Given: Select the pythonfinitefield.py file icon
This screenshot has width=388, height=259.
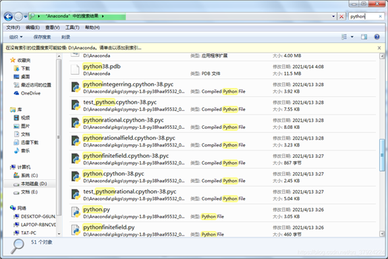Looking at the screenshot, I should pos(76,230).
